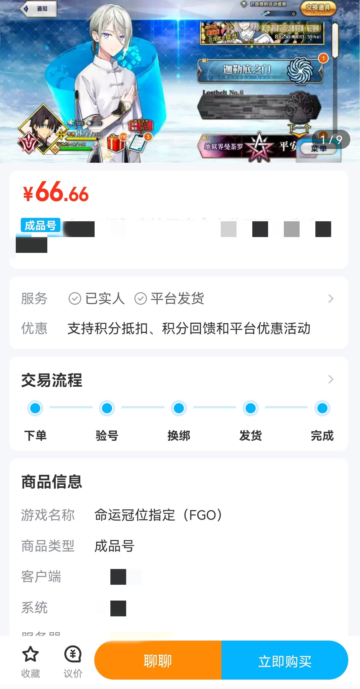Tap the 已实人 verified check mark
The width and height of the screenshot is (360, 689).
[x=74, y=299]
